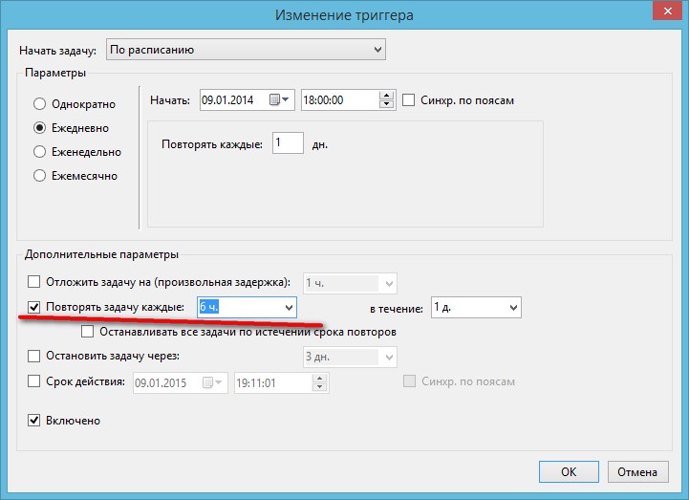689x500 pixels.
Task: Decrease the start time with down arrow
Action: click(x=386, y=104)
